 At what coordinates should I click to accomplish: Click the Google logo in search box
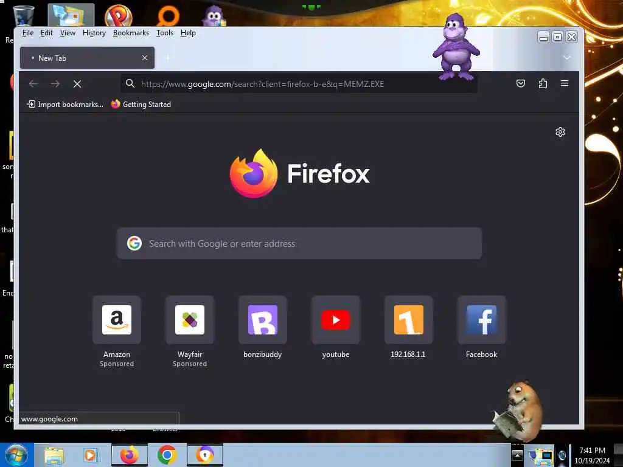(x=134, y=243)
